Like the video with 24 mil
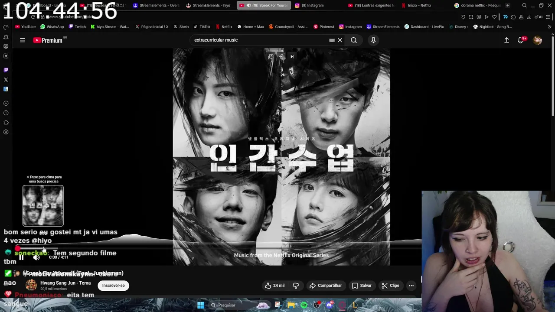Screen dimensions: 555x312 click(x=275, y=286)
